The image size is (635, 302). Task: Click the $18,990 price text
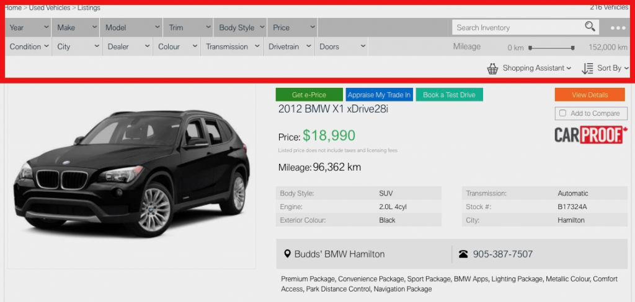tap(329, 136)
